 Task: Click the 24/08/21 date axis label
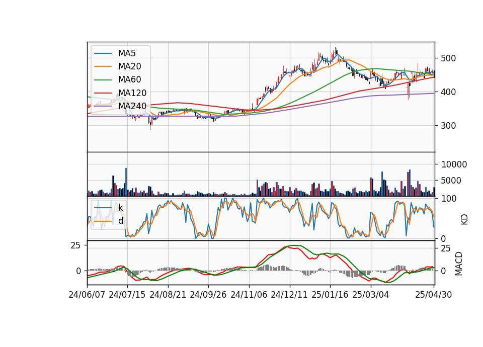pyautogui.click(x=168, y=295)
